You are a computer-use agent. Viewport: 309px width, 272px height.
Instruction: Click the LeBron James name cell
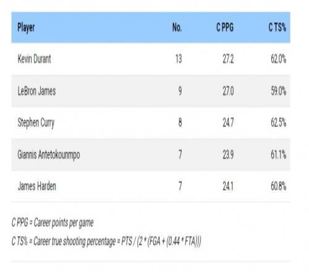pyautogui.click(x=36, y=91)
